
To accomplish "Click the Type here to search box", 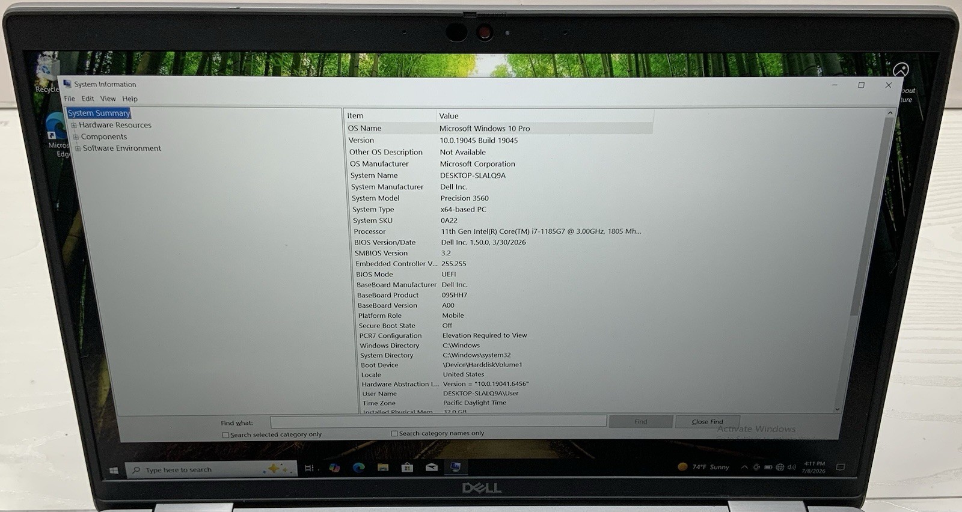I will pyautogui.click(x=212, y=469).
